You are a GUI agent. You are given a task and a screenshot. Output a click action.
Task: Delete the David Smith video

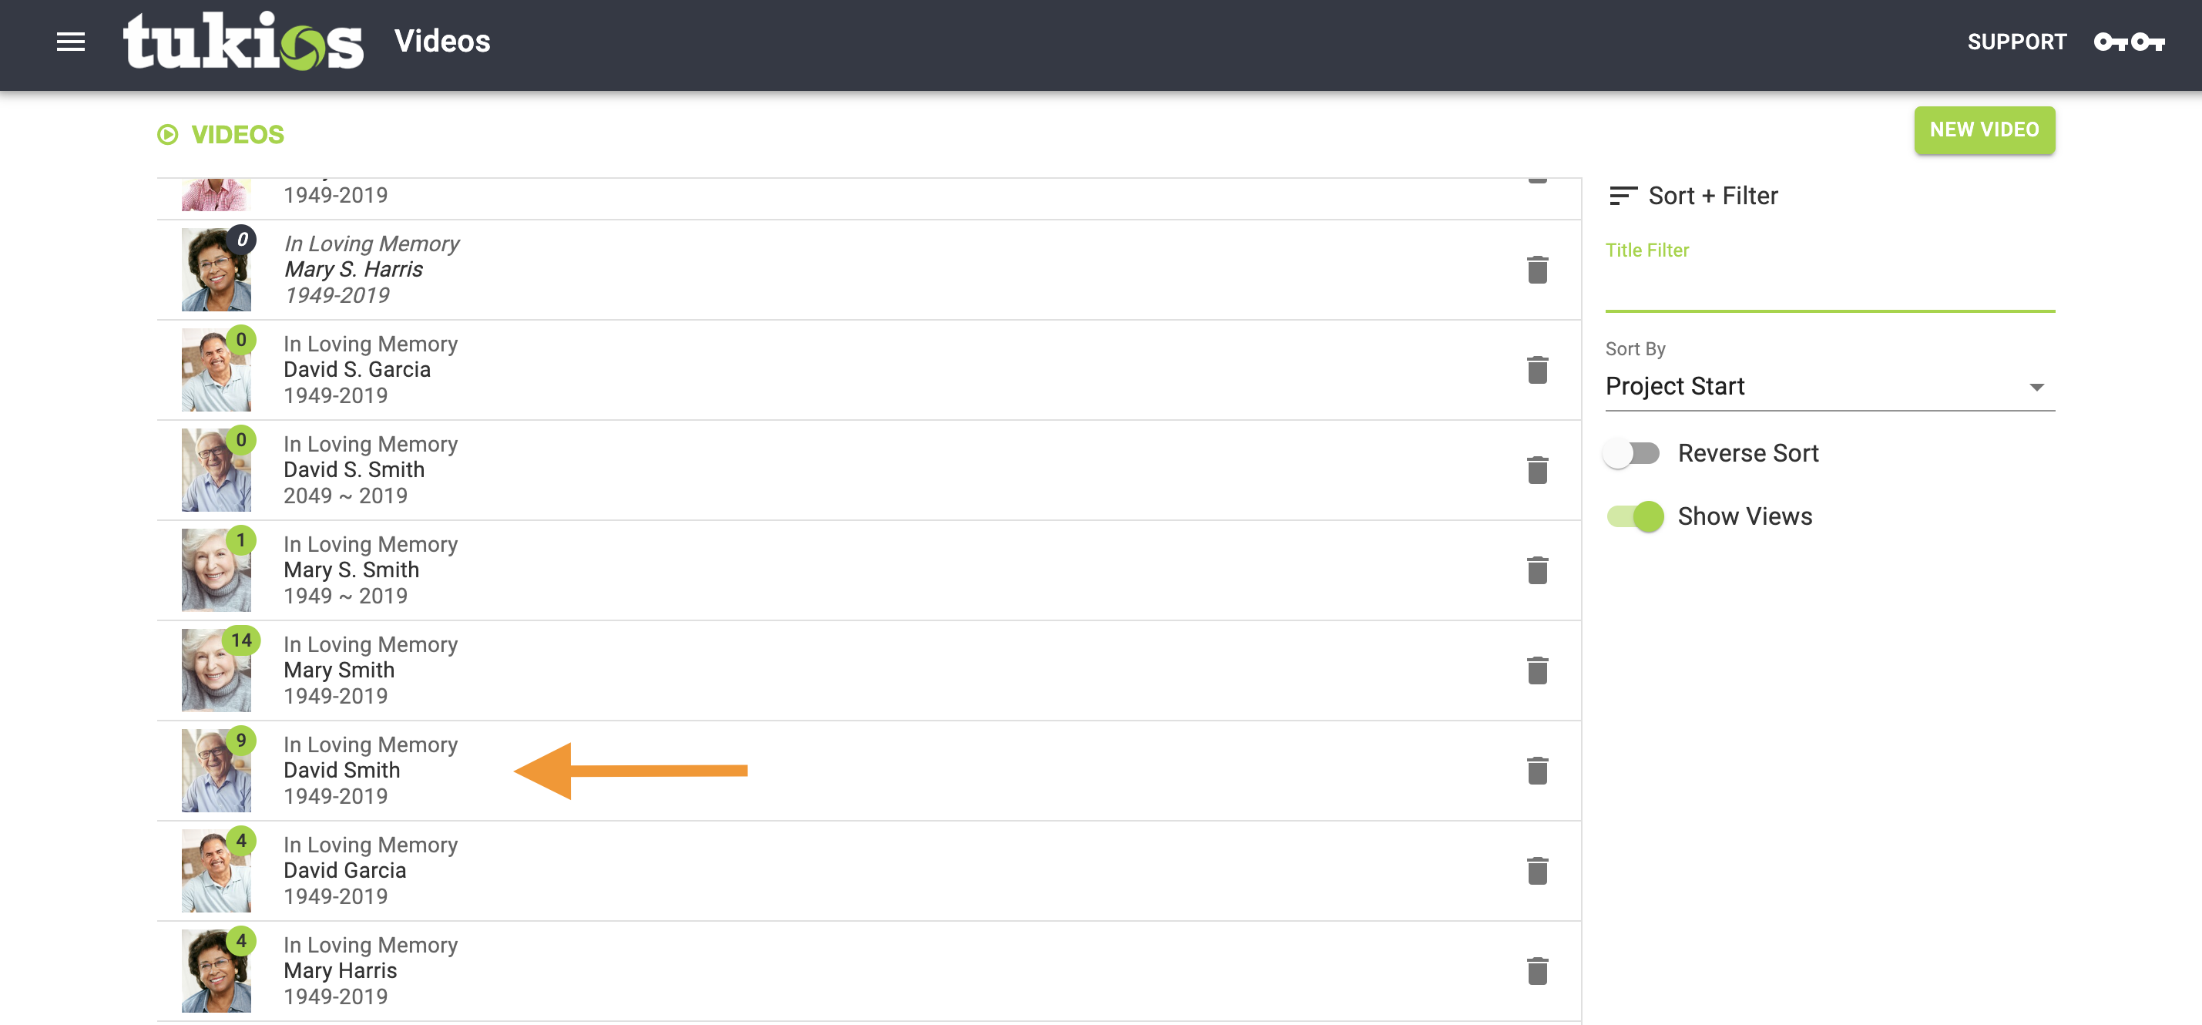pyautogui.click(x=1537, y=771)
